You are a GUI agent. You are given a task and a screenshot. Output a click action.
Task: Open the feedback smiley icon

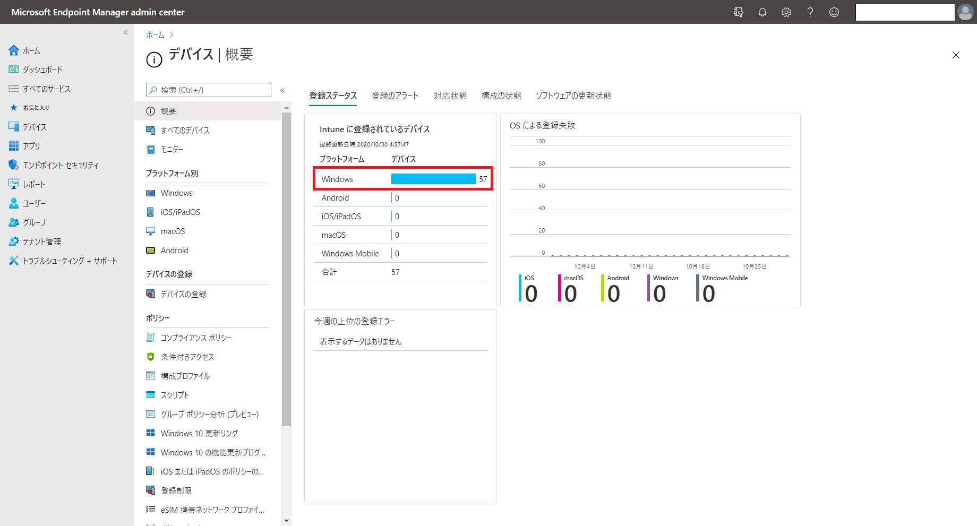tap(834, 12)
